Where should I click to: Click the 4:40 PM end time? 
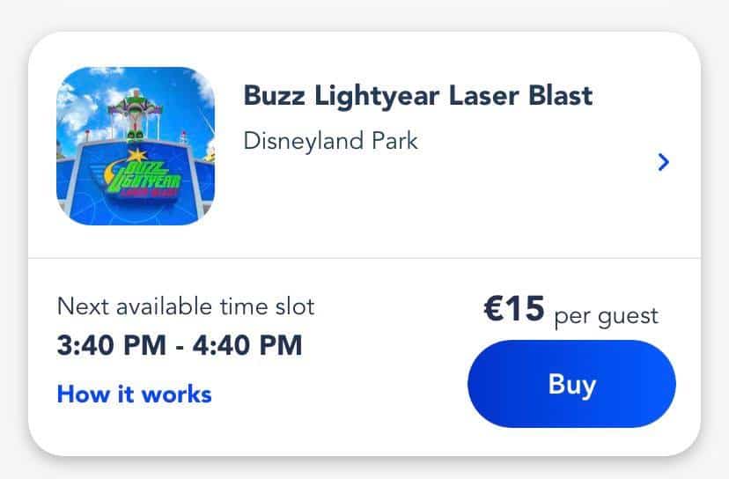pos(247,345)
